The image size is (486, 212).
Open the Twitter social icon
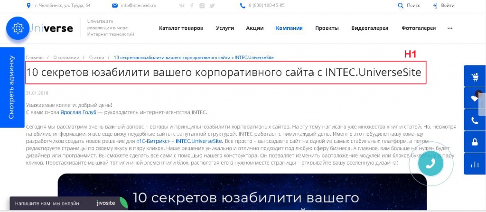pyautogui.click(x=212, y=6)
